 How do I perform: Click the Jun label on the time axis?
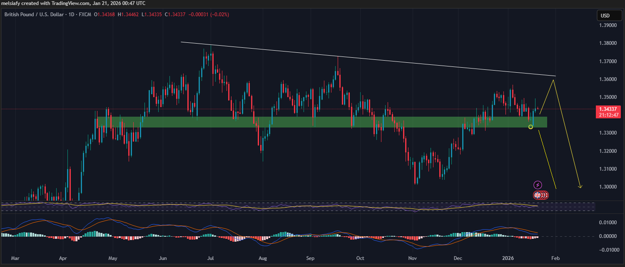[163, 258]
